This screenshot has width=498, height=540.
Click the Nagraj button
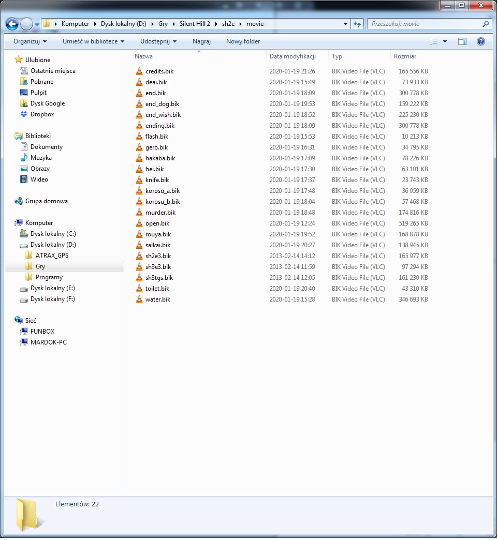[x=201, y=41]
